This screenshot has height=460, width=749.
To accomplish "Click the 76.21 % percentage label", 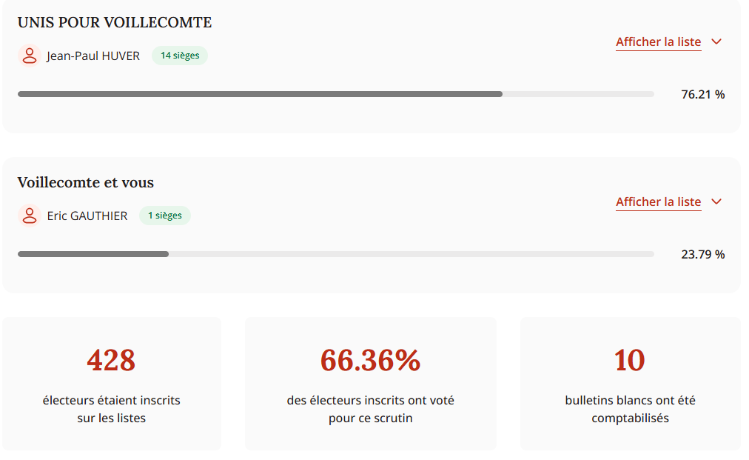I will tap(702, 95).
